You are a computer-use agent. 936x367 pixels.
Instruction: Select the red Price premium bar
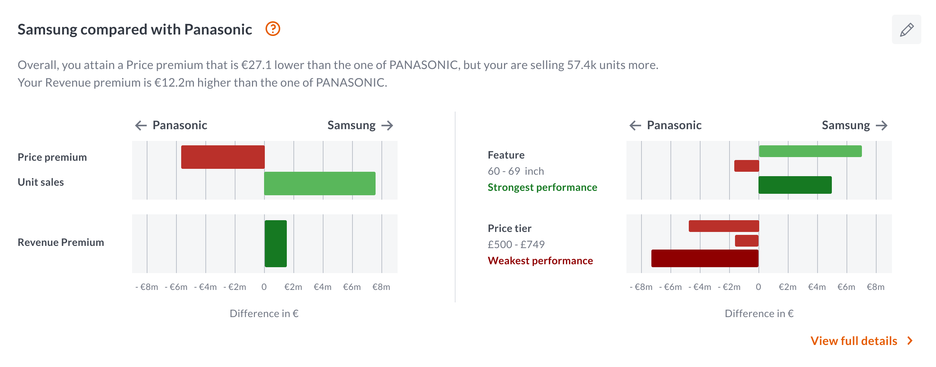[223, 157]
